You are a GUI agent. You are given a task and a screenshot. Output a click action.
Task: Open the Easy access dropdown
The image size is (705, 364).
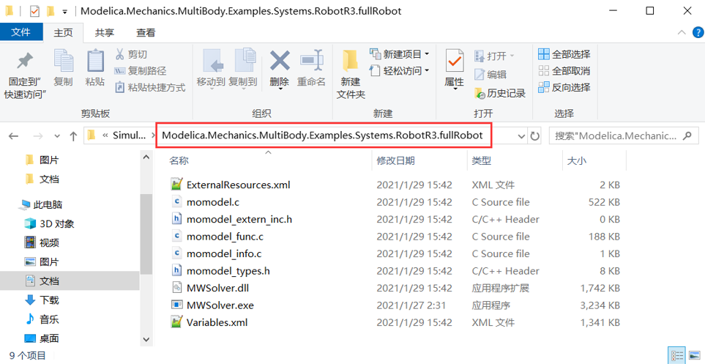(399, 70)
